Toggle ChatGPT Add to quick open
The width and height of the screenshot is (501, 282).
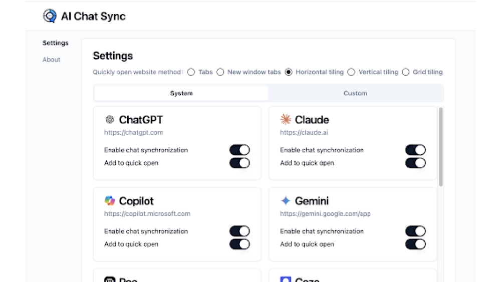tap(239, 163)
